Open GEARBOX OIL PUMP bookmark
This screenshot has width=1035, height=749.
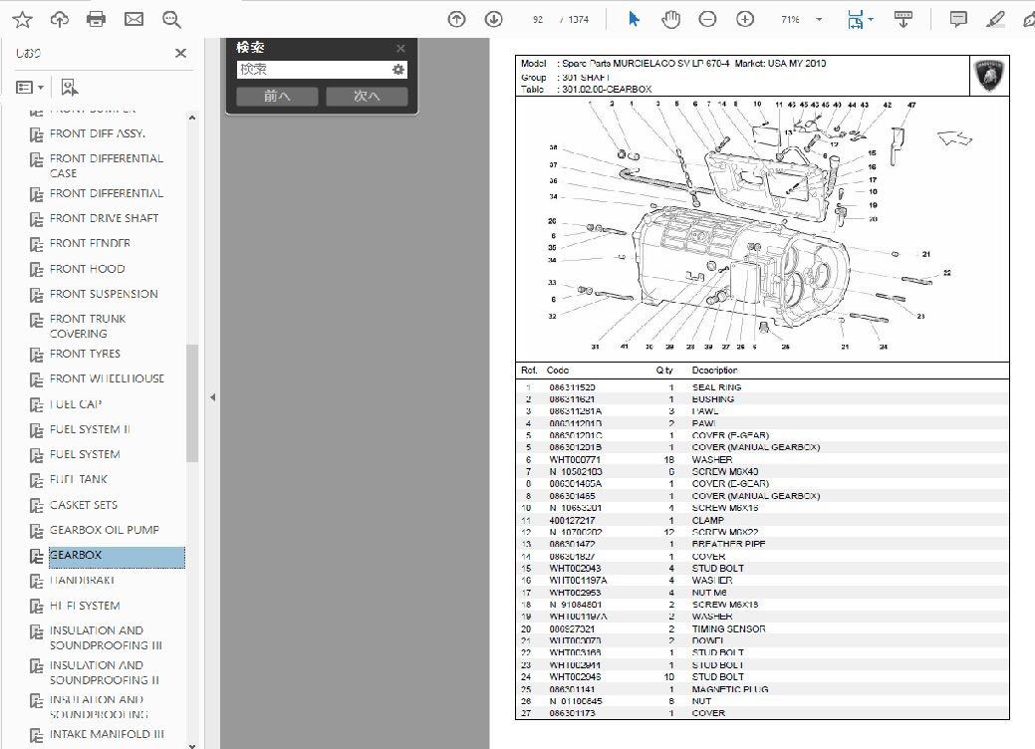coord(105,530)
